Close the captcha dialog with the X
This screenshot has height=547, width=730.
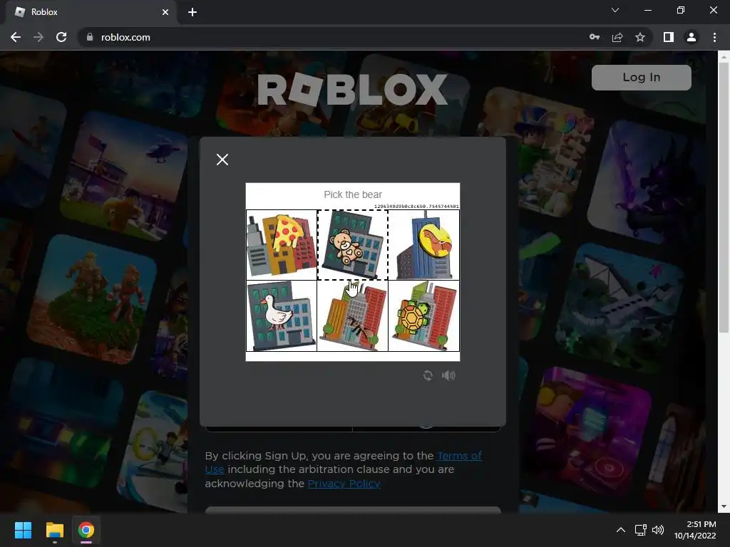point(222,160)
